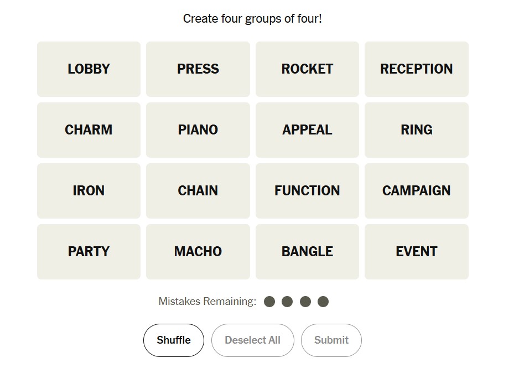Select the RING word tile
Image resolution: width=519 pixels, height=368 pixels.
[x=416, y=130]
